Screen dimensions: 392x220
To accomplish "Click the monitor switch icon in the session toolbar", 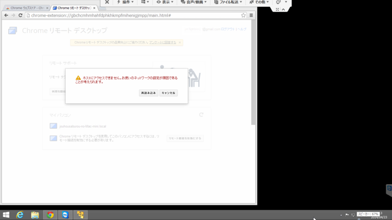I will point(278,2).
